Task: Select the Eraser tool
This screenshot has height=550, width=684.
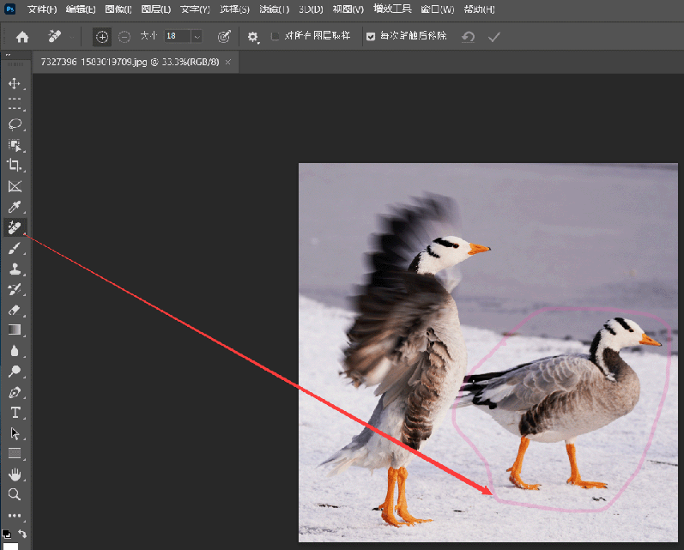Action: 15,310
